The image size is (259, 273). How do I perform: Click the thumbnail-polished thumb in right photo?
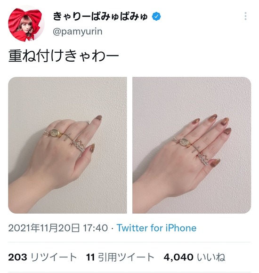215,162
